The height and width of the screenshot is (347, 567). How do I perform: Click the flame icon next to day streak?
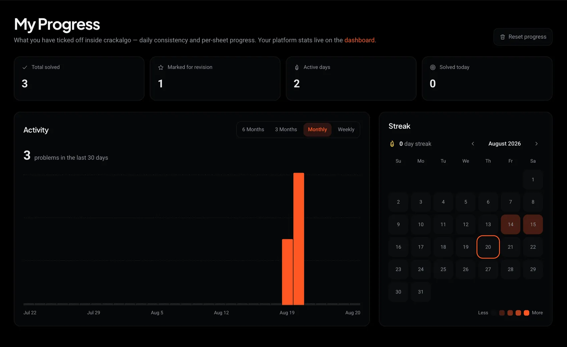click(x=392, y=144)
